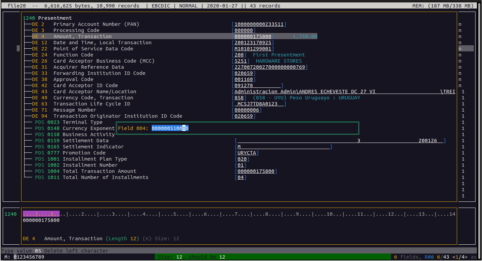482x261 pixels.
Task: Click the green size validation status bar
Action: [x=273, y=257]
